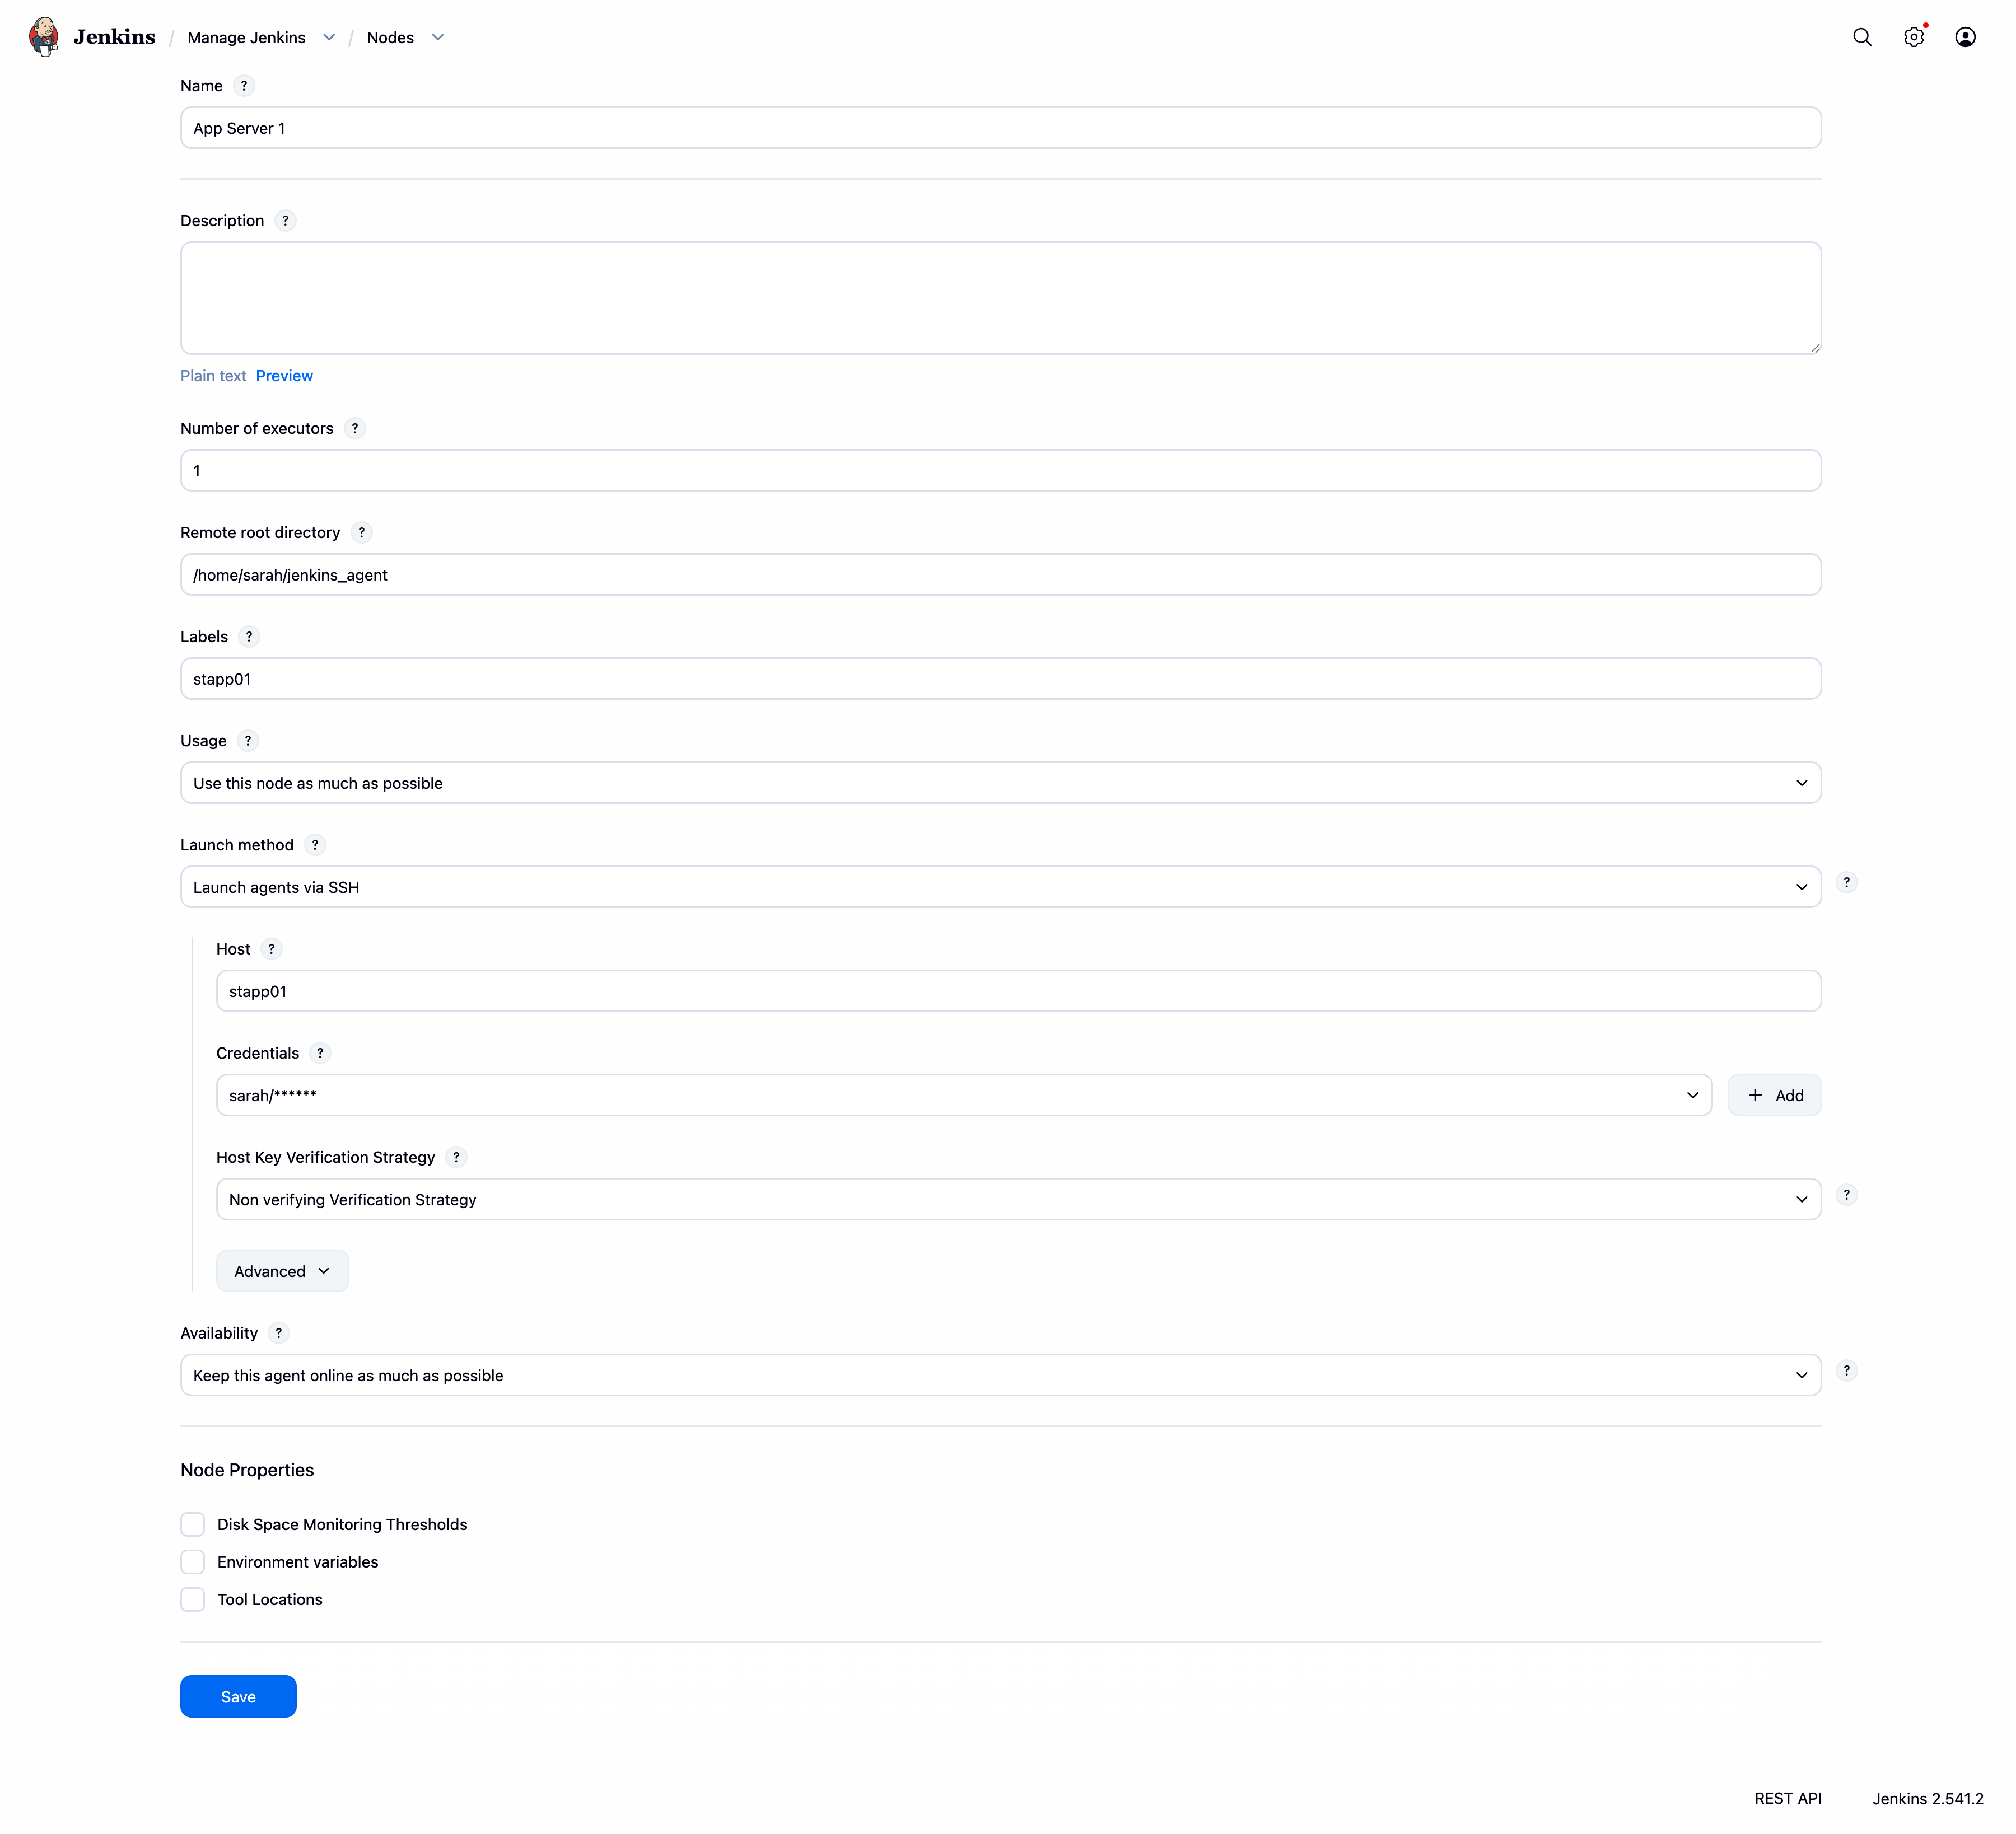Enable Environment variables checkbox
Screen dimensions: 2016x1834
(193, 1562)
